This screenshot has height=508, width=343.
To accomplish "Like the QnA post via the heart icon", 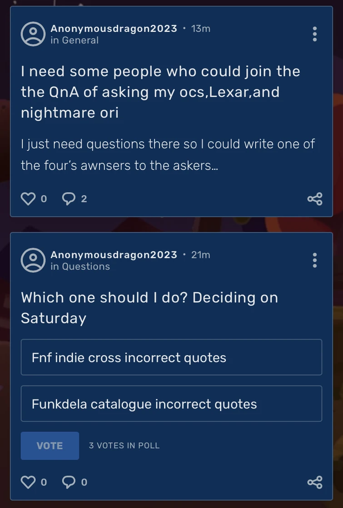I will [28, 198].
